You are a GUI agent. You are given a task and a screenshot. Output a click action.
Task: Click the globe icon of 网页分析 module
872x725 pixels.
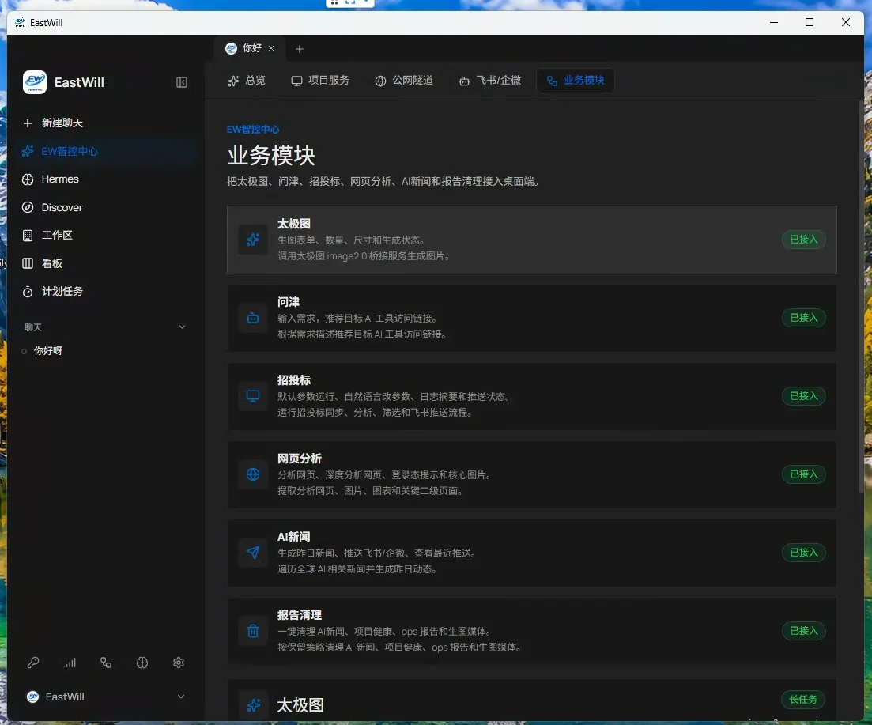coord(253,474)
